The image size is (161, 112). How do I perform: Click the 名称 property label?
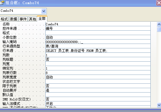click(x=6, y=24)
